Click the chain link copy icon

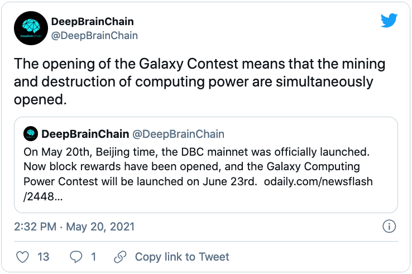tap(119, 257)
